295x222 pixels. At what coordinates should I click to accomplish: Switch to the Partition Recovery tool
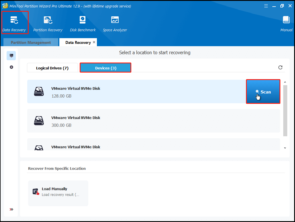(x=48, y=23)
